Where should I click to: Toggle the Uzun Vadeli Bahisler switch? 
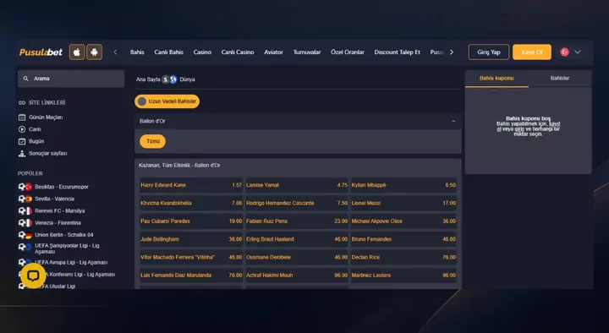142,101
